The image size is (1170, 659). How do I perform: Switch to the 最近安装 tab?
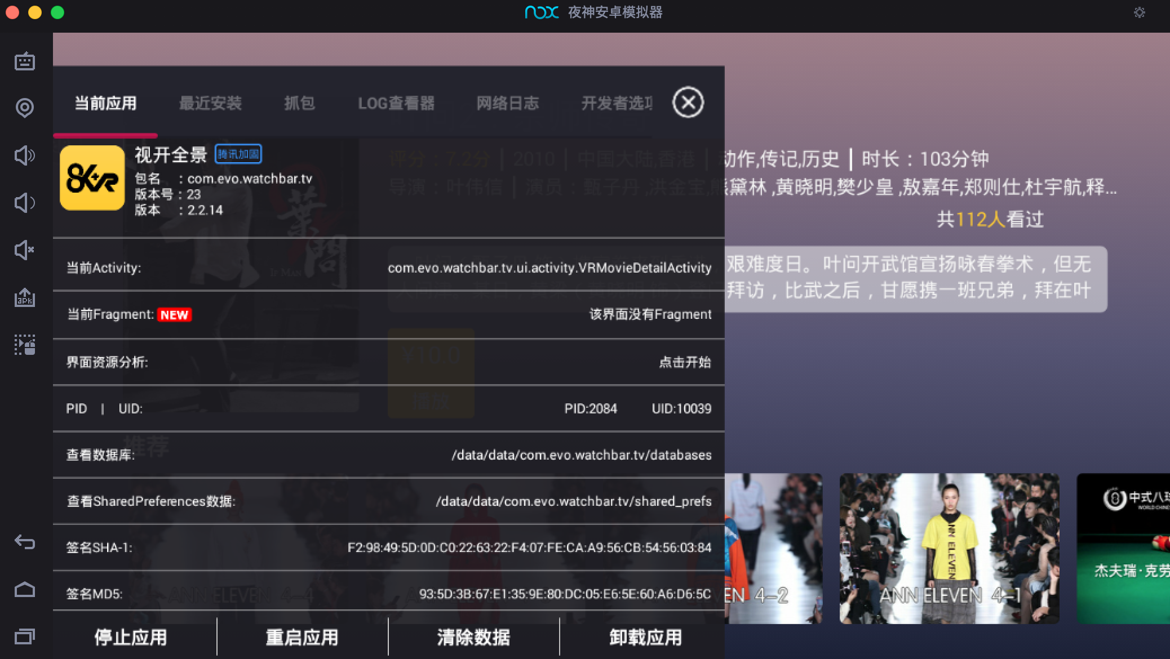210,103
